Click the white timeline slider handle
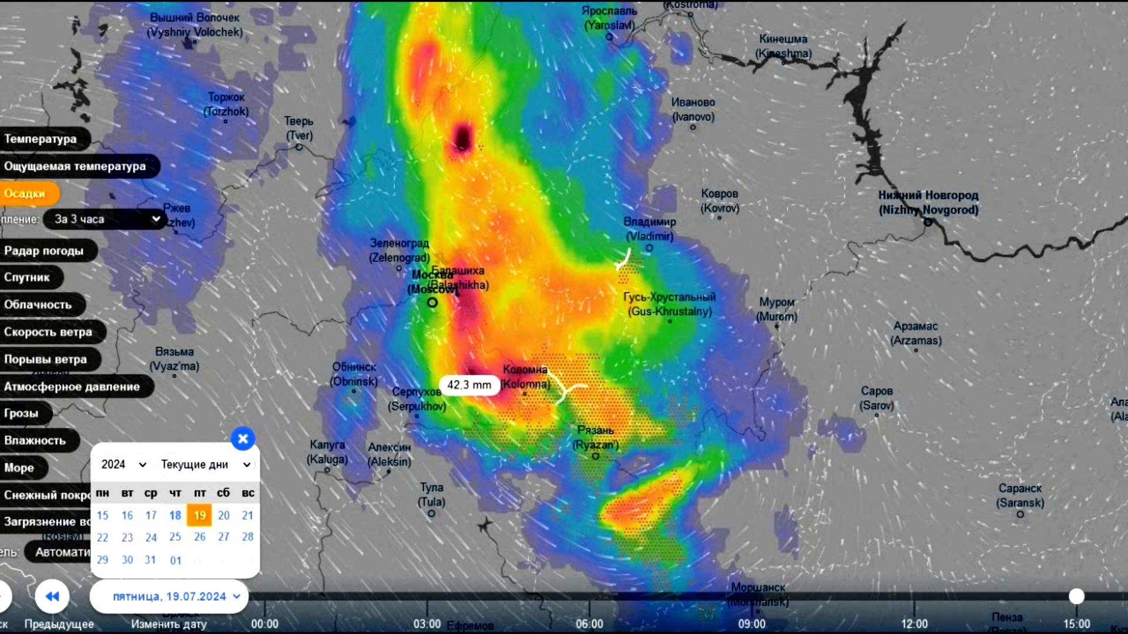Image resolution: width=1128 pixels, height=634 pixels. (1076, 596)
